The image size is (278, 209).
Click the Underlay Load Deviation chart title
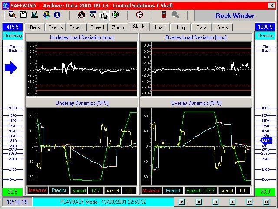point(82,37)
